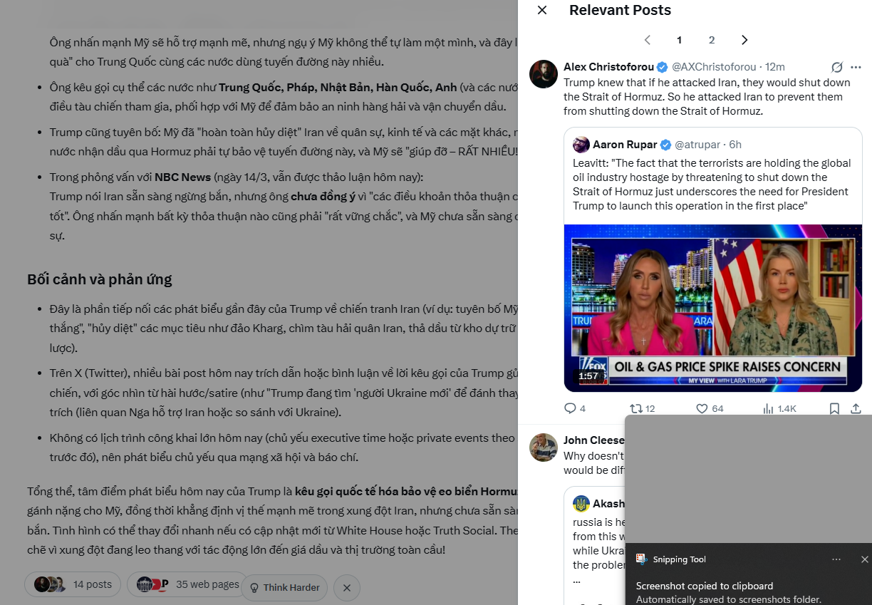Select page 1 of relevant posts
The height and width of the screenshot is (605, 872).
[x=679, y=40]
